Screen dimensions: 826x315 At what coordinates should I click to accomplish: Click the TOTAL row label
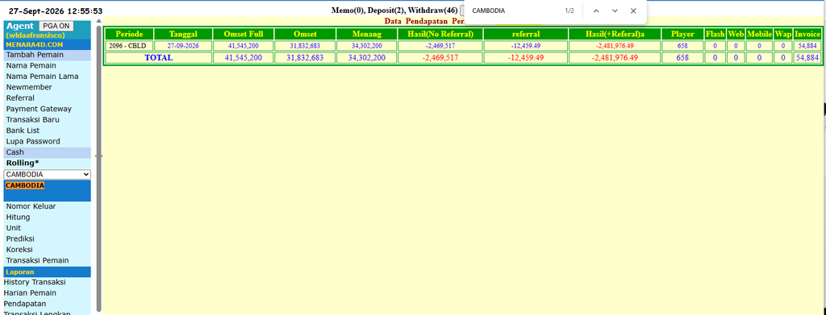tap(159, 58)
